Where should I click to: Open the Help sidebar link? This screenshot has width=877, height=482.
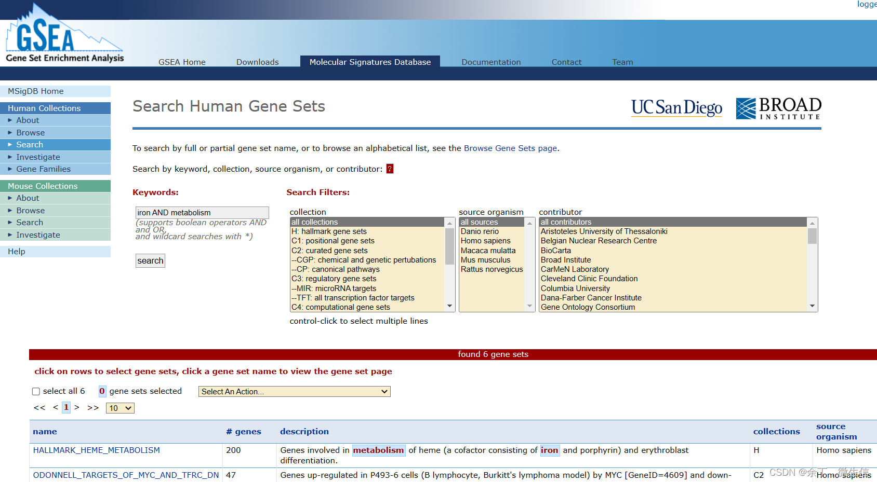[x=55, y=252]
